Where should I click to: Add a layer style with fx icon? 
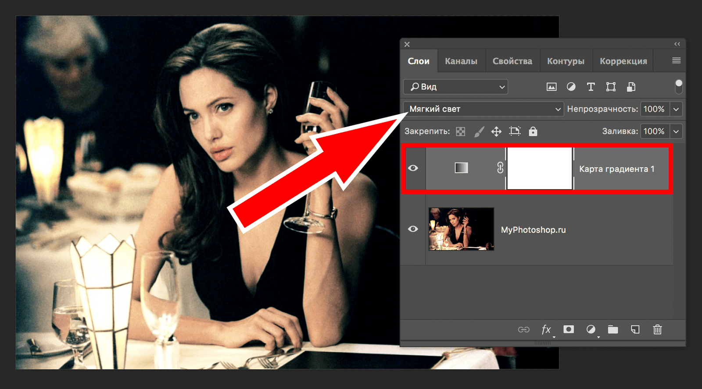pyautogui.click(x=546, y=329)
